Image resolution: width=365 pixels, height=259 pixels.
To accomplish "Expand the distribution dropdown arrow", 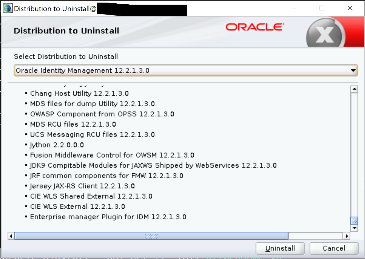I will [353, 71].
